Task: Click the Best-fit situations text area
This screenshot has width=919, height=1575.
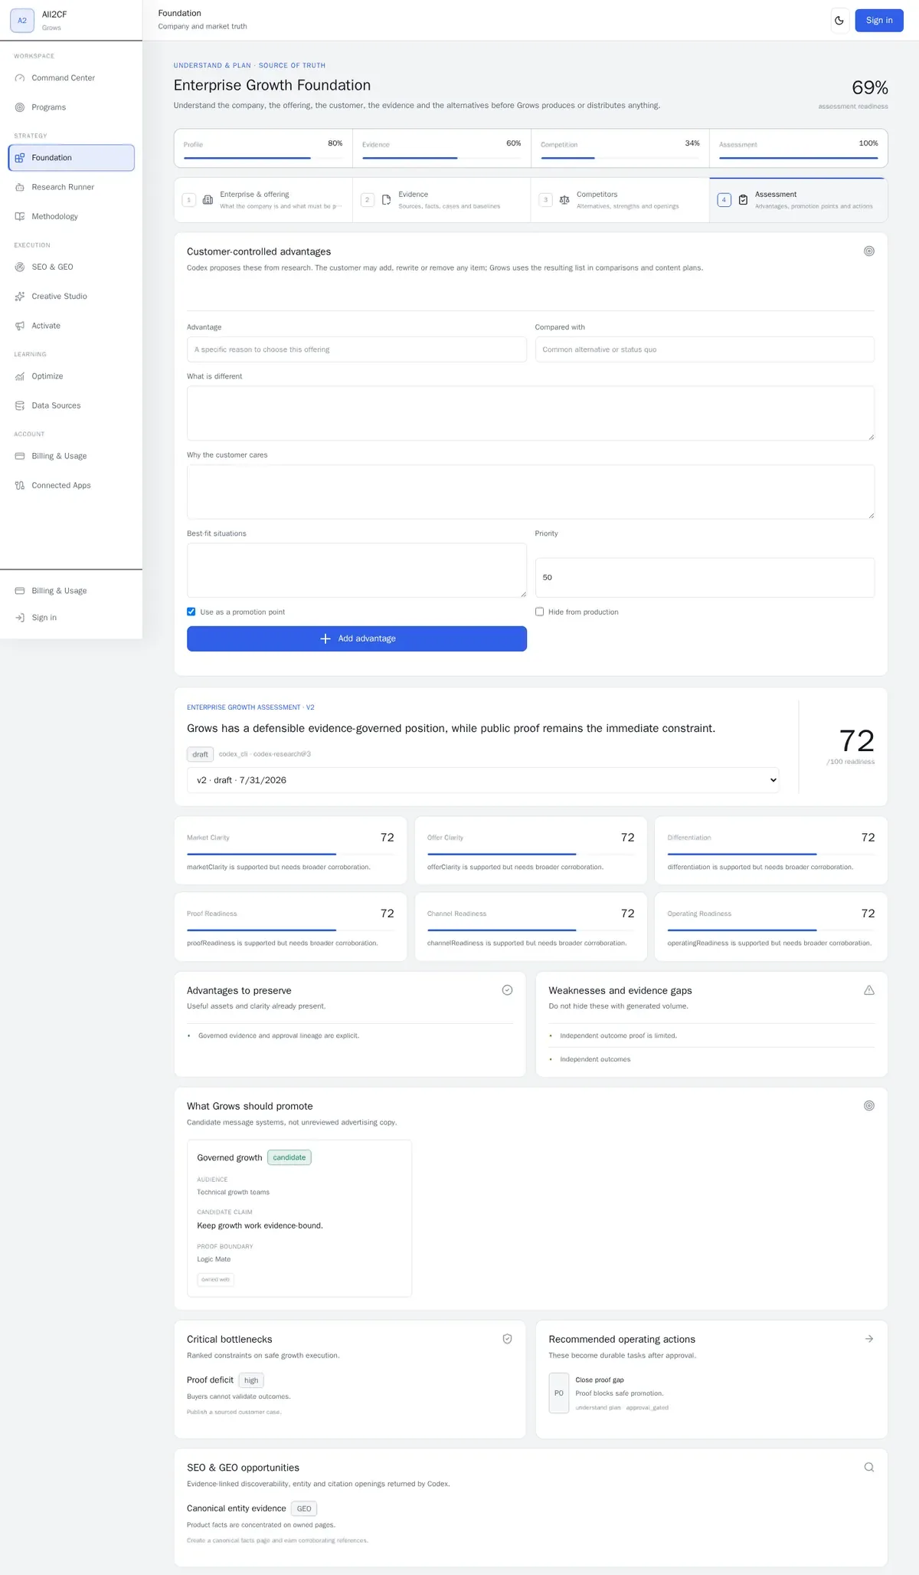Action: tap(357, 570)
